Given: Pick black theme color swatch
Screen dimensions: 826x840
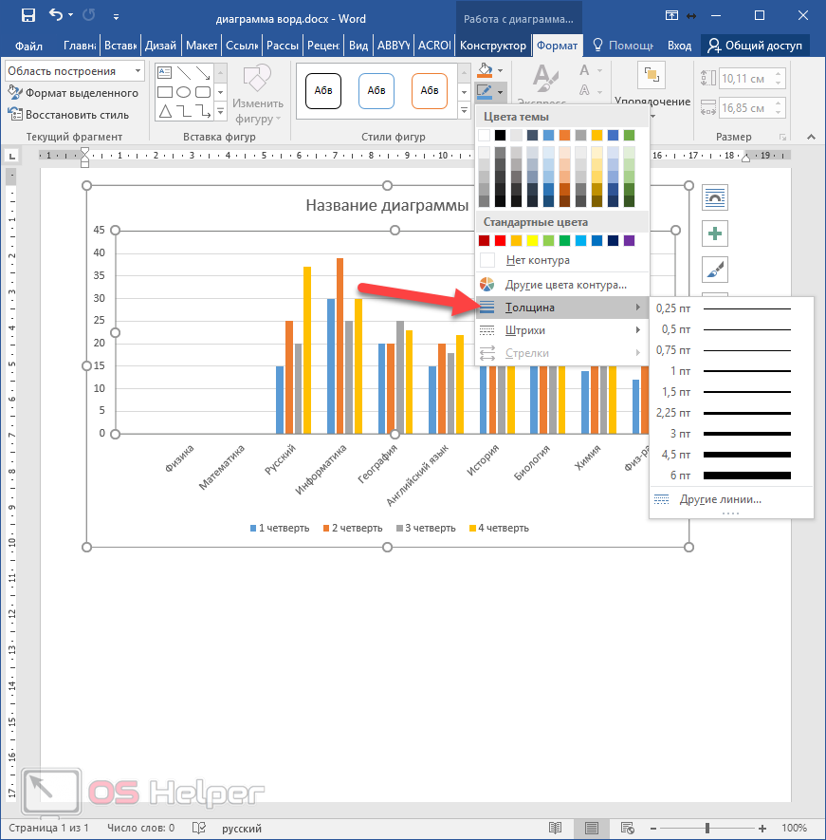Looking at the screenshot, I should tap(500, 135).
